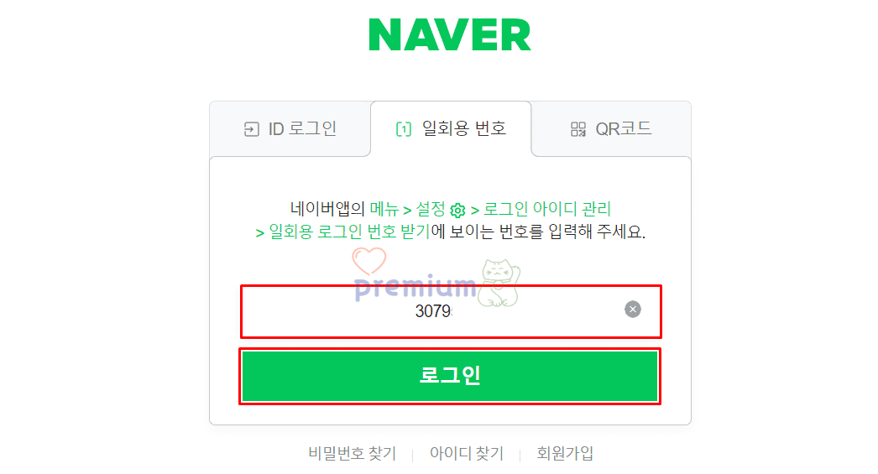This screenshot has height=474, width=878.
Task: Click the arrow-in-box icon beside ID 로그인
Action: point(252,129)
